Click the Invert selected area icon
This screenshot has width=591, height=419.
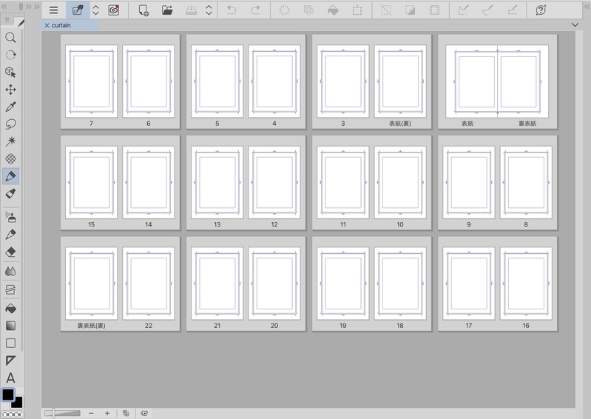(x=410, y=10)
